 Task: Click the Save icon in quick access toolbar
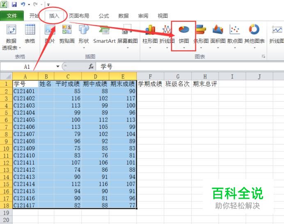coord(14,4)
